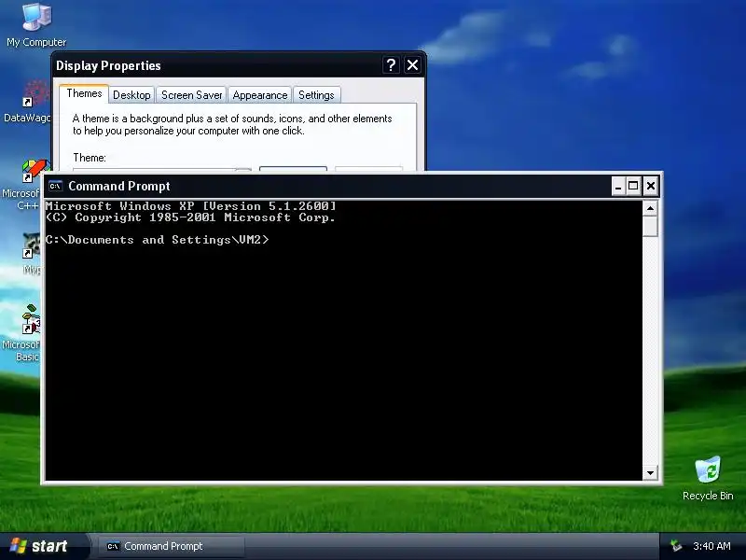Switch to the Themes tab
The width and height of the screenshot is (746, 560).
point(84,93)
